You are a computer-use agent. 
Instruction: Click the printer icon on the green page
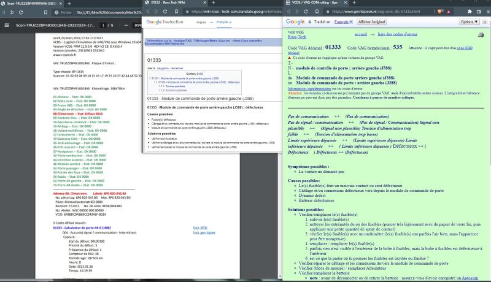[x=481, y=35]
